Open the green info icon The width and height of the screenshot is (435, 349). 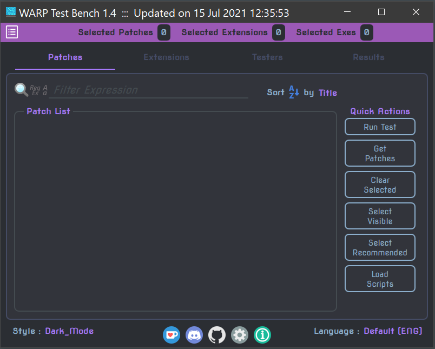(x=262, y=335)
